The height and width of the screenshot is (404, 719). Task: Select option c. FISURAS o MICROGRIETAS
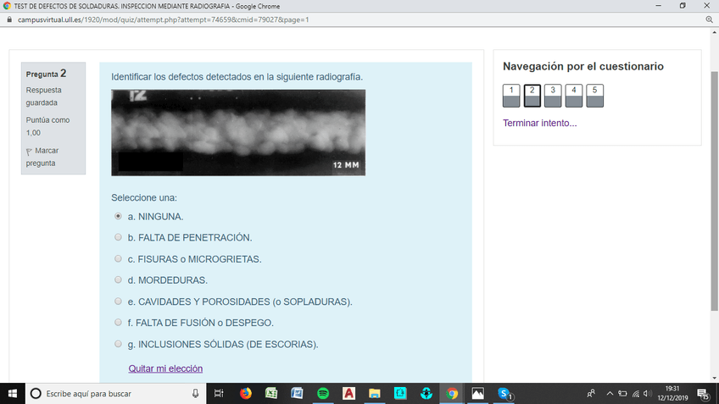[119, 259]
